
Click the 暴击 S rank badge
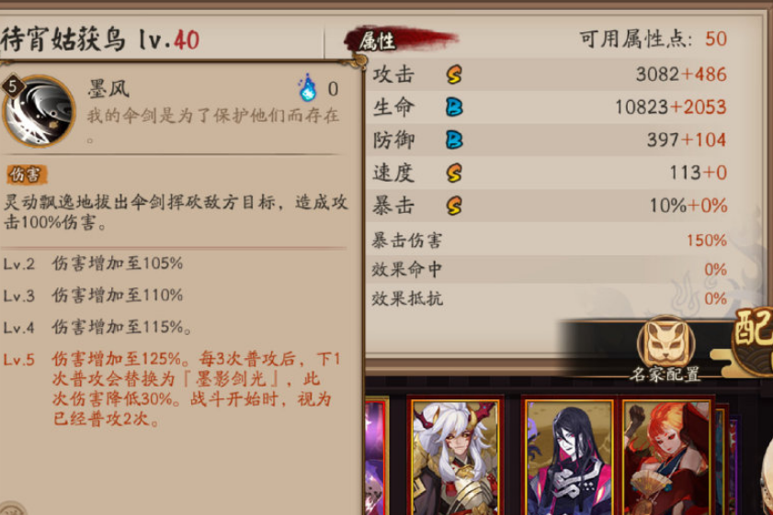pyautogui.click(x=454, y=206)
